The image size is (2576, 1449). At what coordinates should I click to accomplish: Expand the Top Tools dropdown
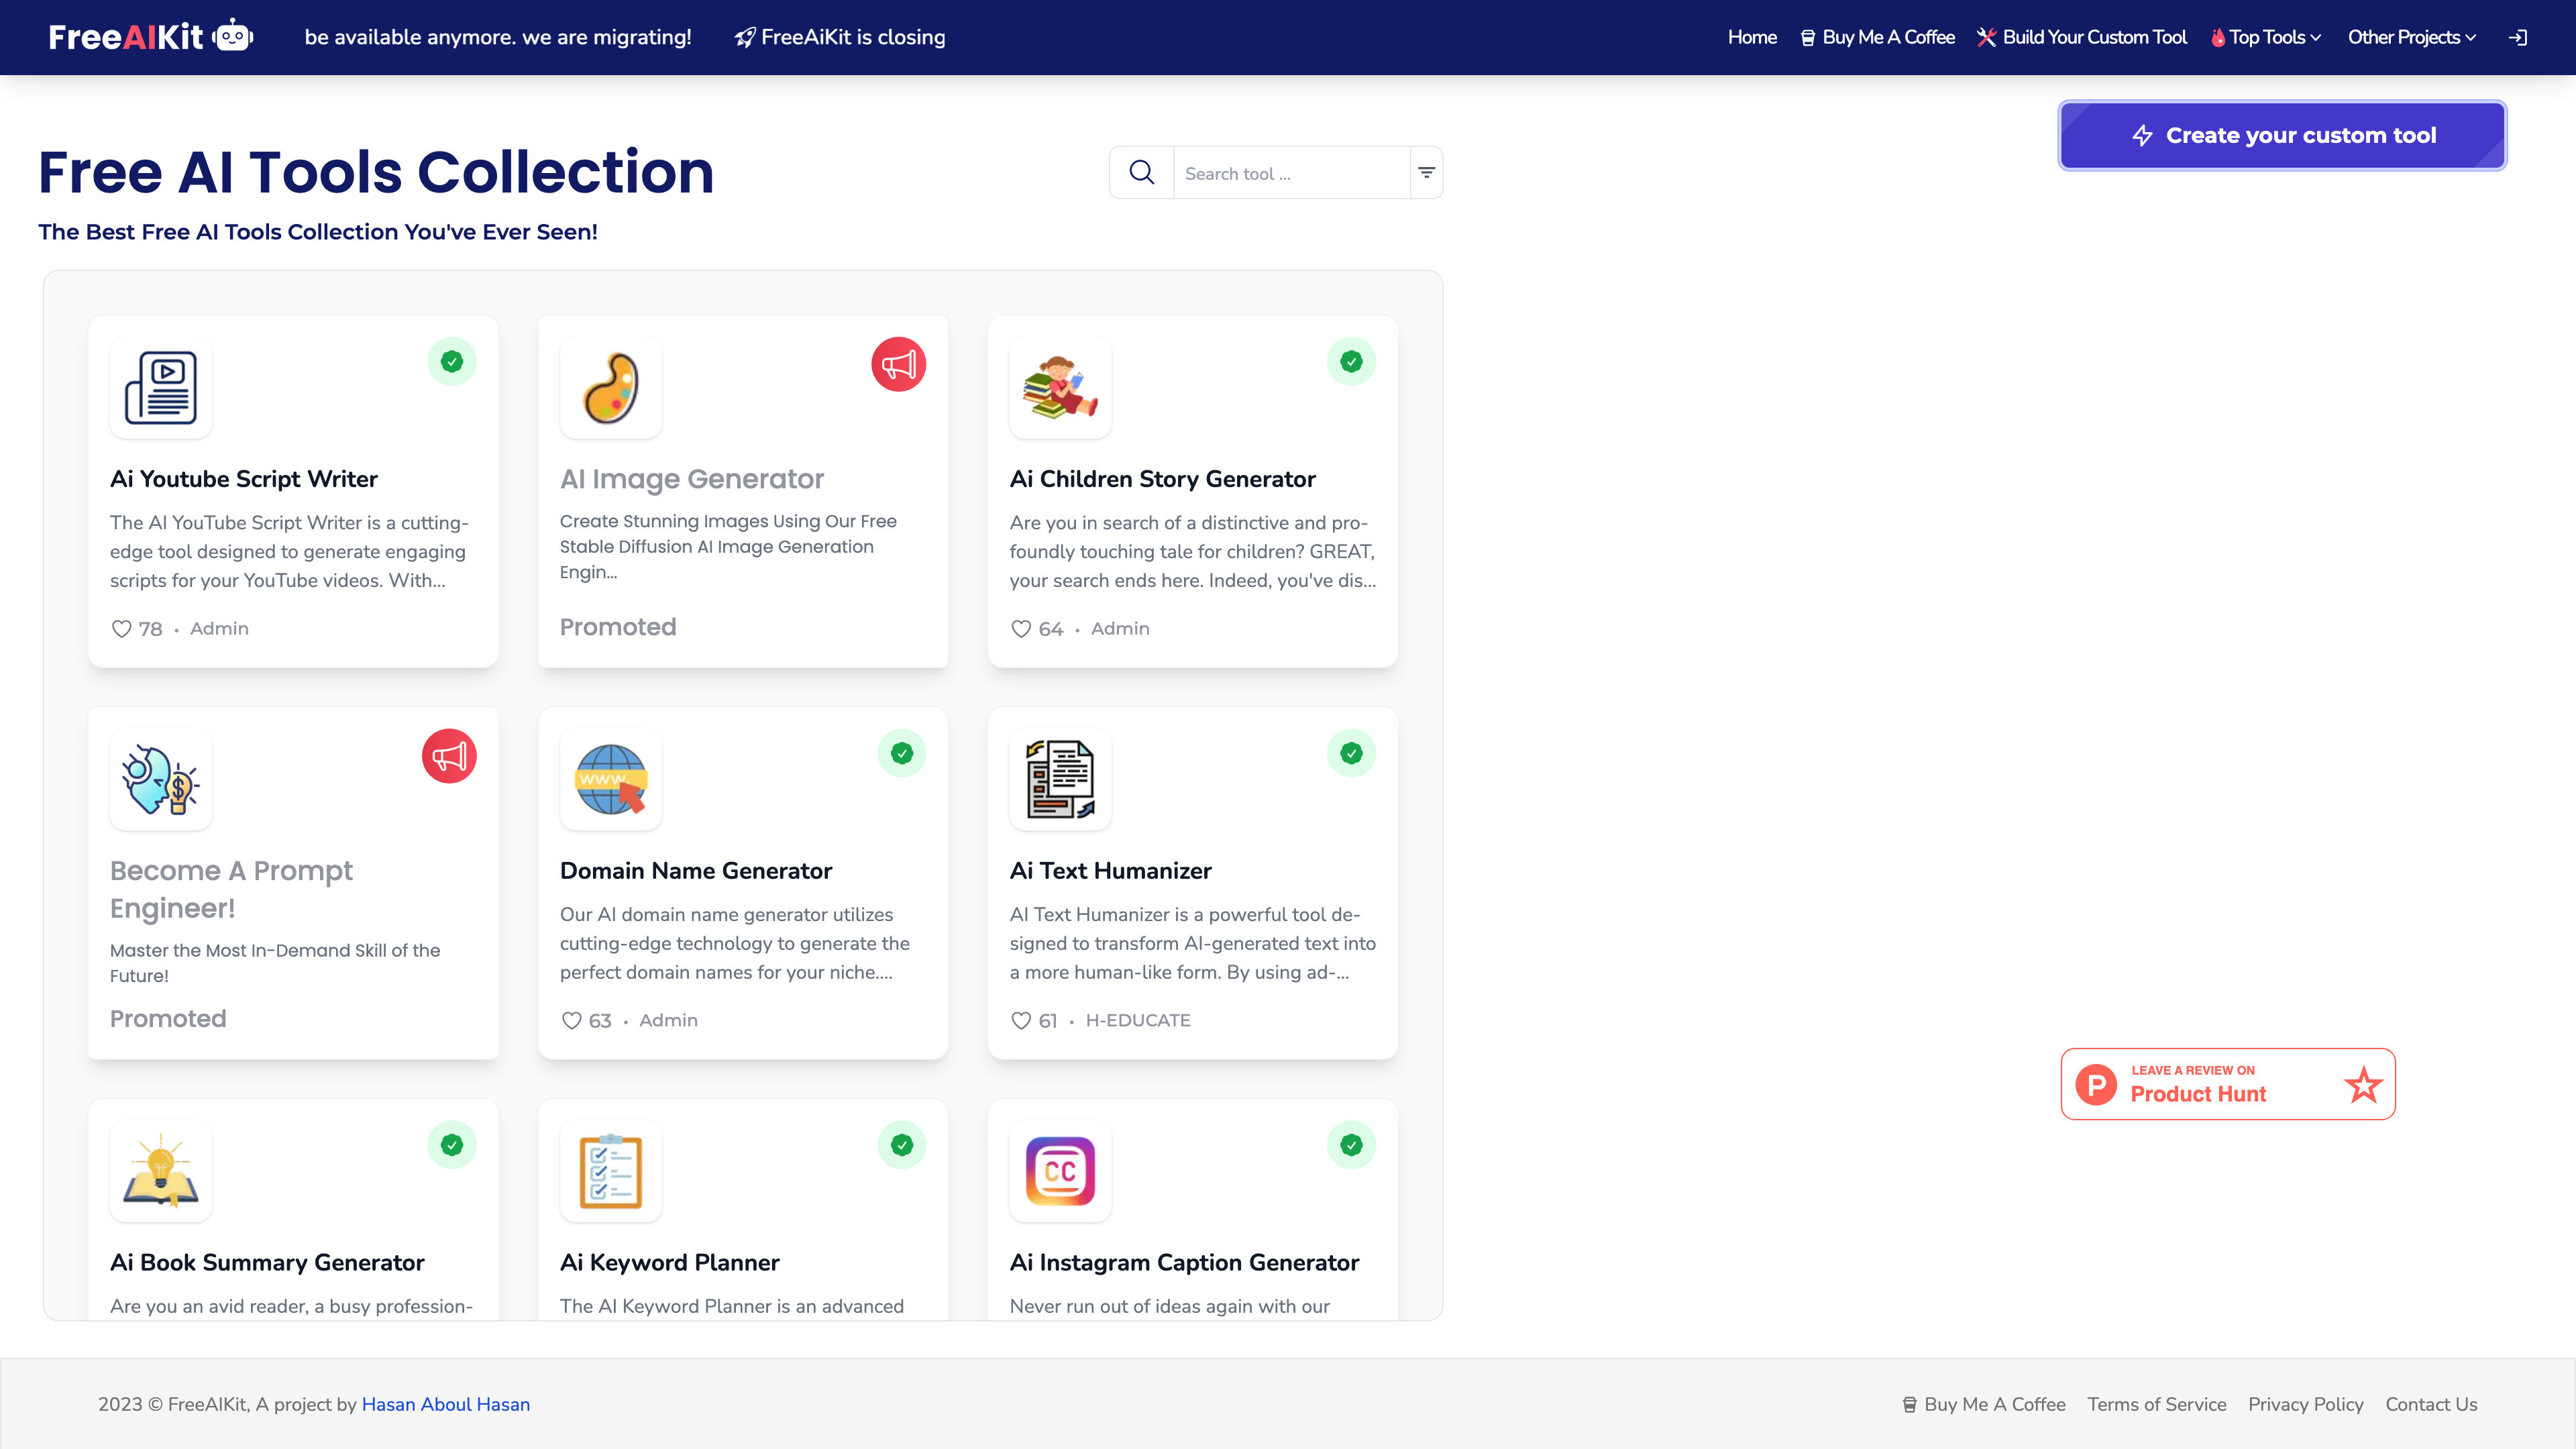click(2265, 37)
